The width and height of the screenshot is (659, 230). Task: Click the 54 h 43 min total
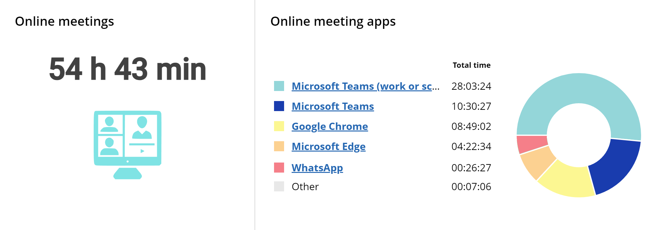click(x=128, y=69)
